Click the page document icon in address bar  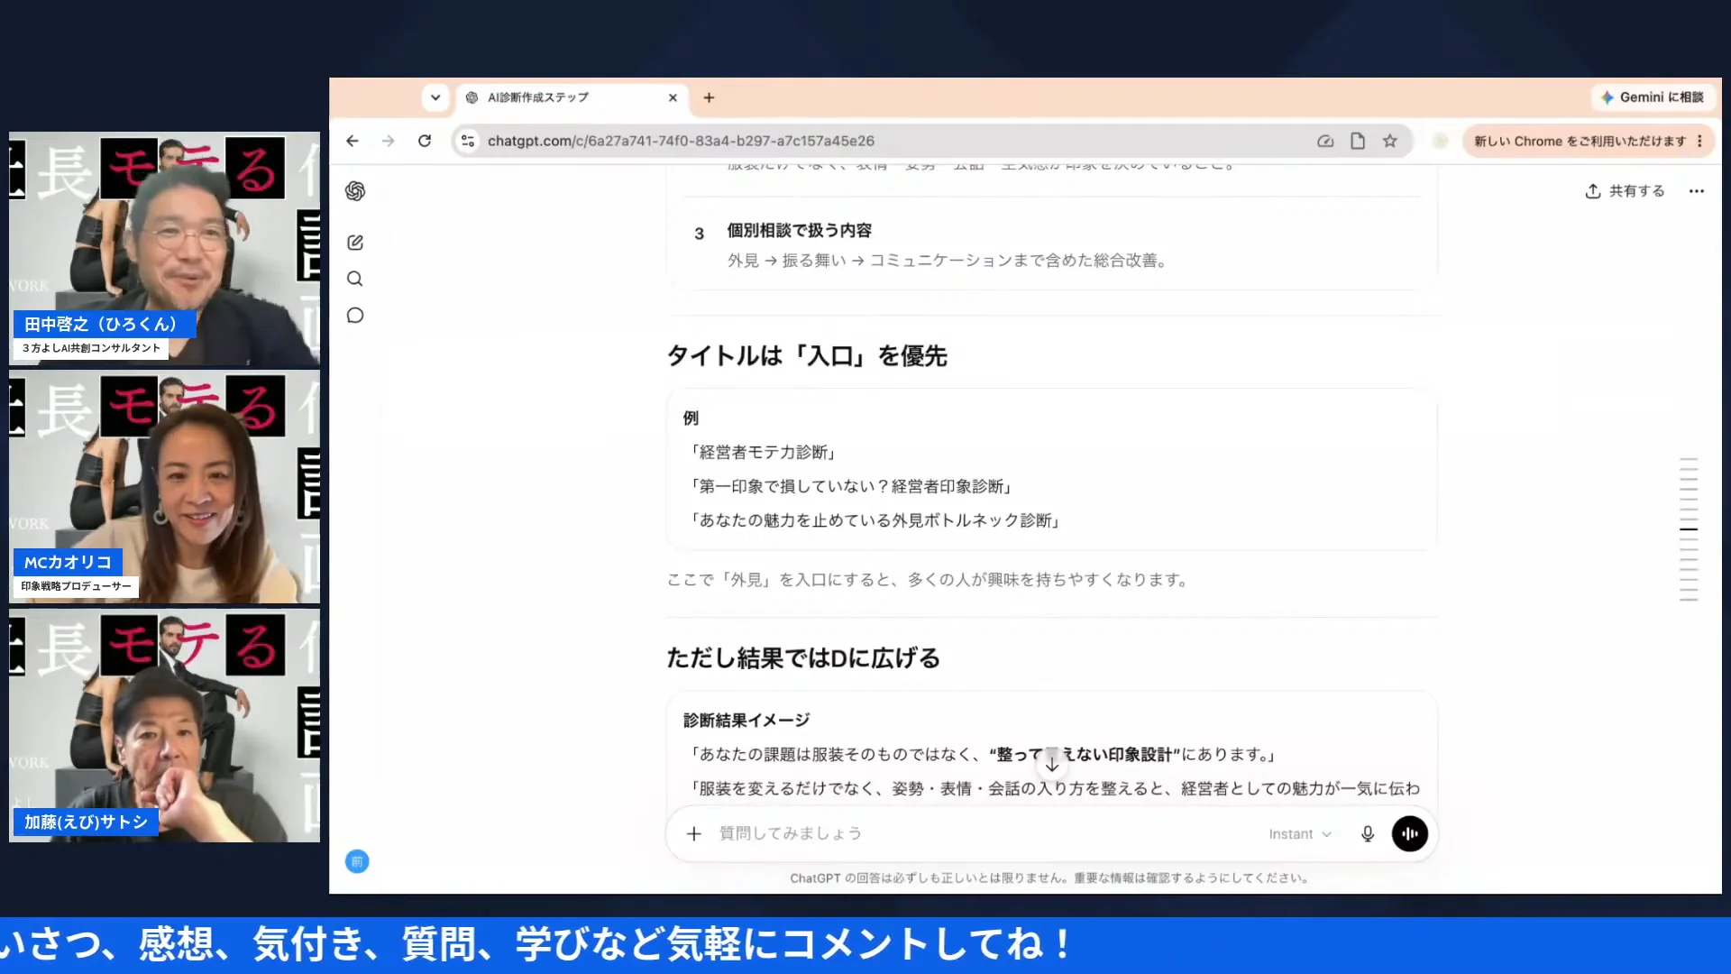pos(1358,141)
